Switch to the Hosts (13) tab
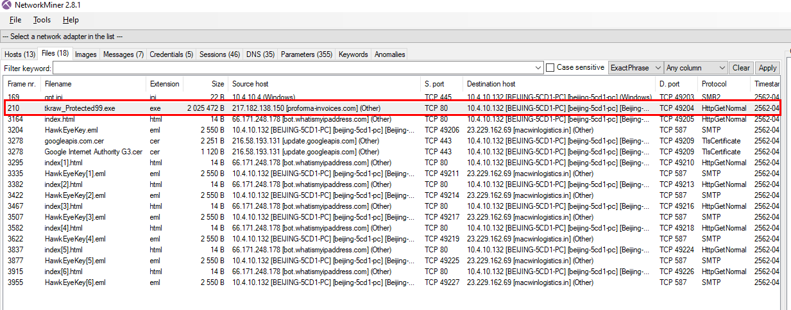The image size is (791, 310). point(20,54)
